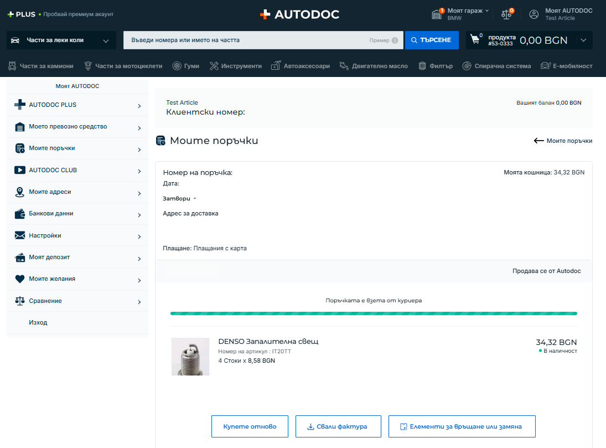Open the comparison scales icon in header

click(x=506, y=14)
